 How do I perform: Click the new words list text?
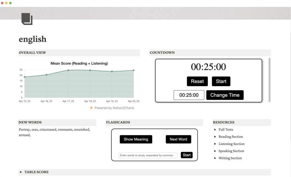coord(54,132)
